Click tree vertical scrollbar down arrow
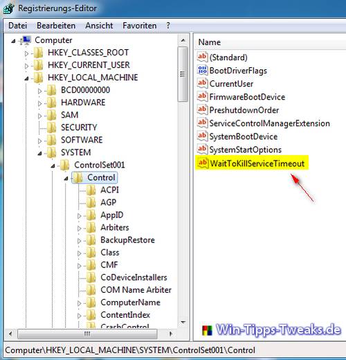 pos(183,322)
